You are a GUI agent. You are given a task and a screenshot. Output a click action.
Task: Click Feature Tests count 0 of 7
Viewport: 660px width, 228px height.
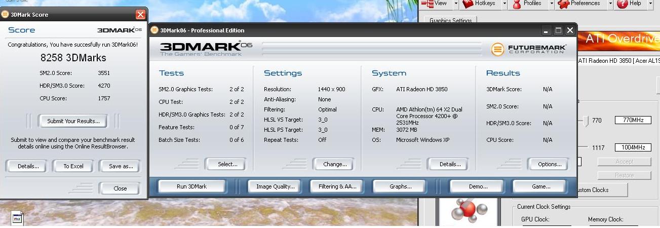point(237,127)
